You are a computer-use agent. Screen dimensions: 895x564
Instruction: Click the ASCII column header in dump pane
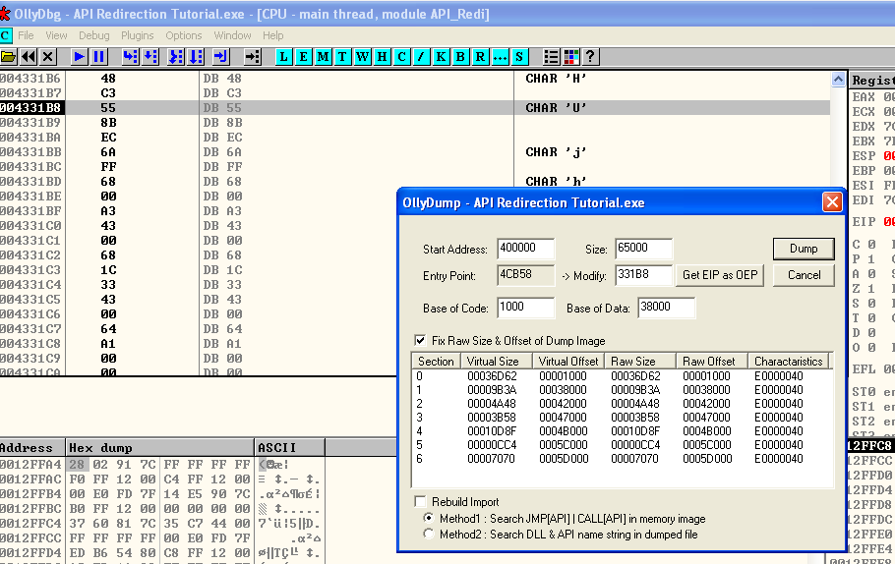click(289, 448)
